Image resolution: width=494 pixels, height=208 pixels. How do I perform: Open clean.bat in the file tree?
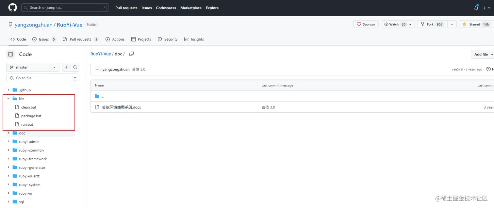pos(28,107)
